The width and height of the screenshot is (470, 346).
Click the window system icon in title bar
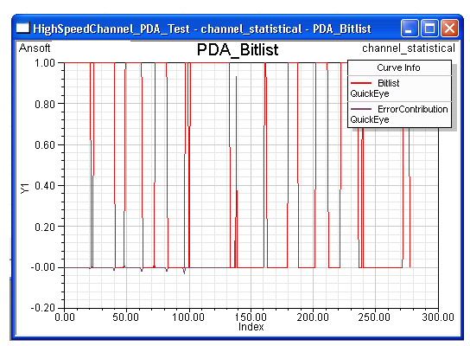tap(22, 29)
